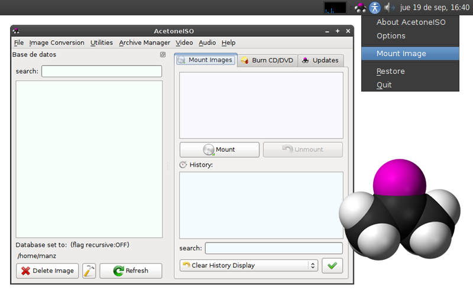
Task: Maximize the AcetoneISO window
Action: tap(338, 31)
